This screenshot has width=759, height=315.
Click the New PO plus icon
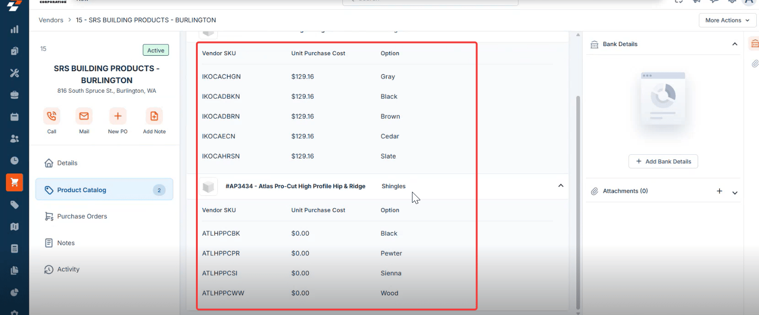(118, 116)
